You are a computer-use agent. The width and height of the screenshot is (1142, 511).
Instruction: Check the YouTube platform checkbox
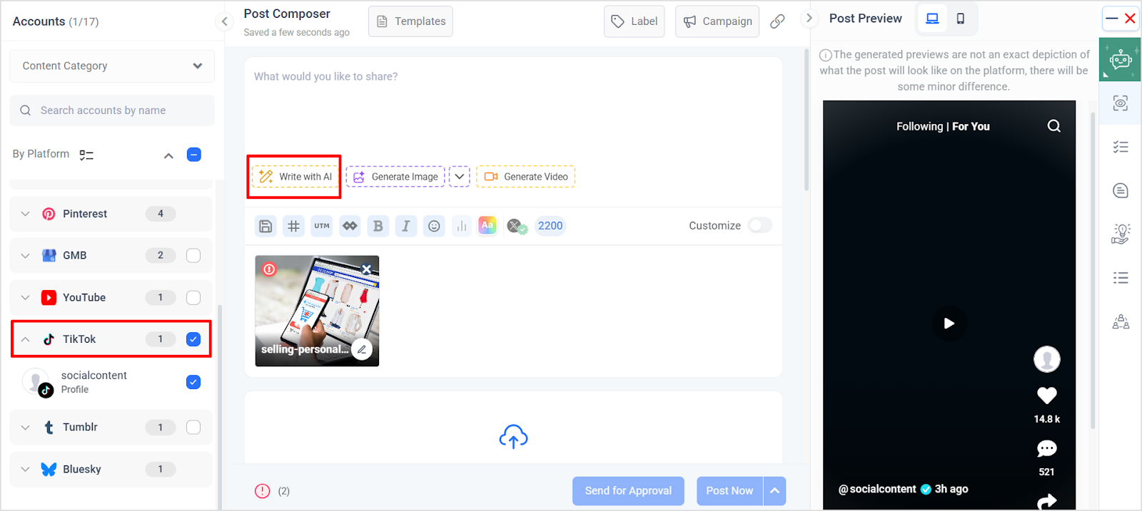pyautogui.click(x=193, y=297)
